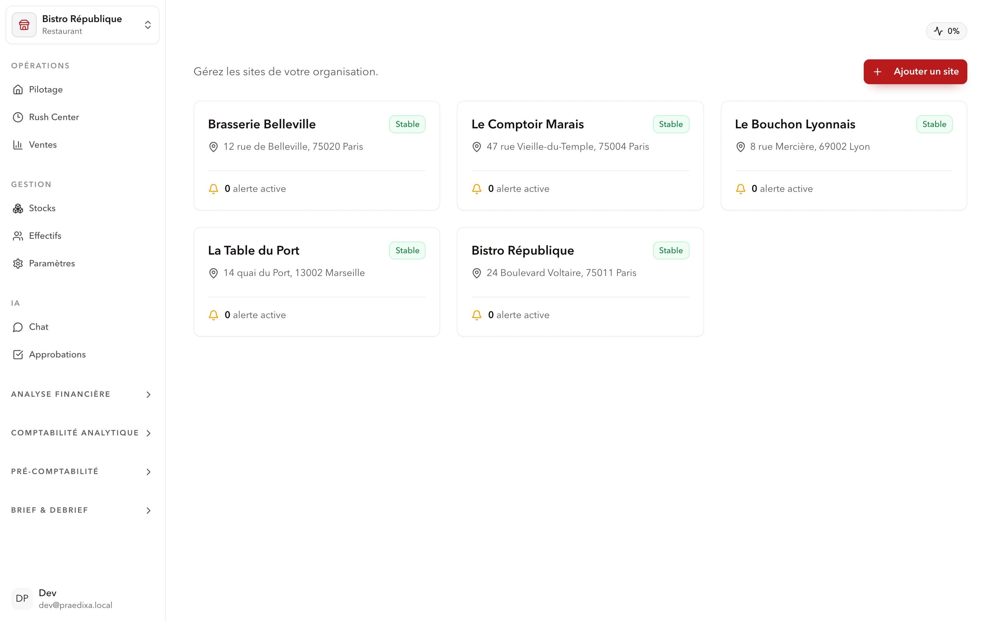The width and height of the screenshot is (995, 621).
Task: Open the Bistro République organisation switcher
Action: 82,24
